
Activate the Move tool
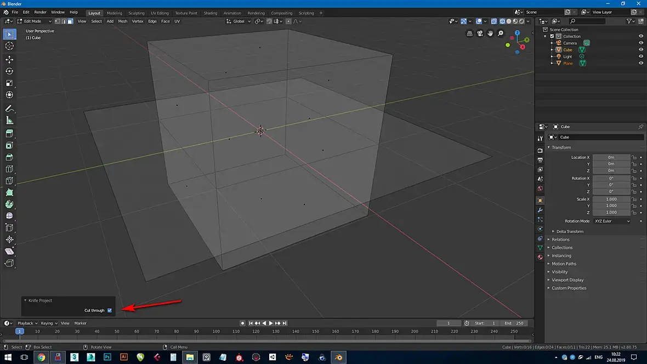(x=9, y=59)
